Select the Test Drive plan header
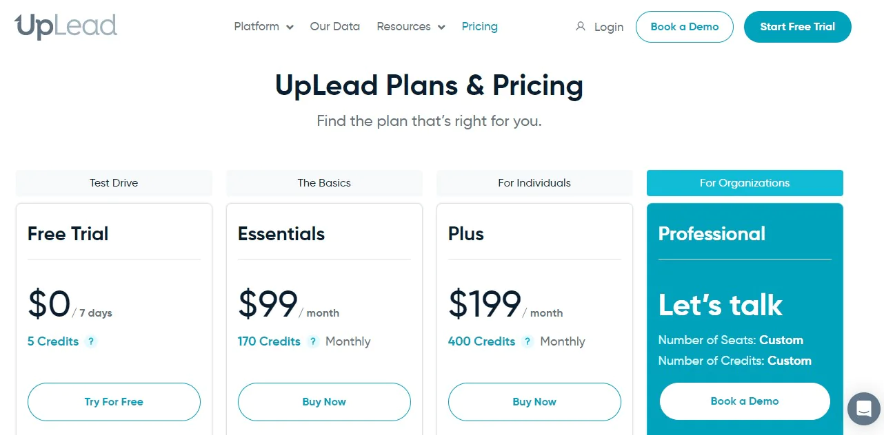The height and width of the screenshot is (435, 884). (x=114, y=183)
